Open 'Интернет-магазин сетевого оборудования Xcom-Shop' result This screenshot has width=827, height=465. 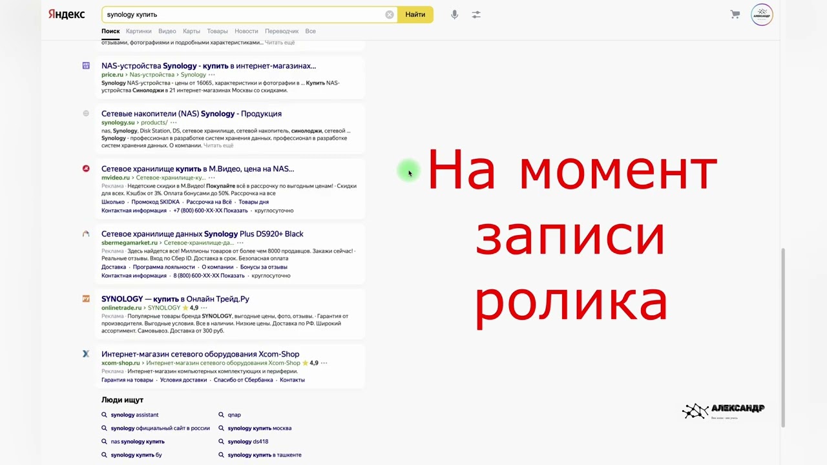point(200,354)
